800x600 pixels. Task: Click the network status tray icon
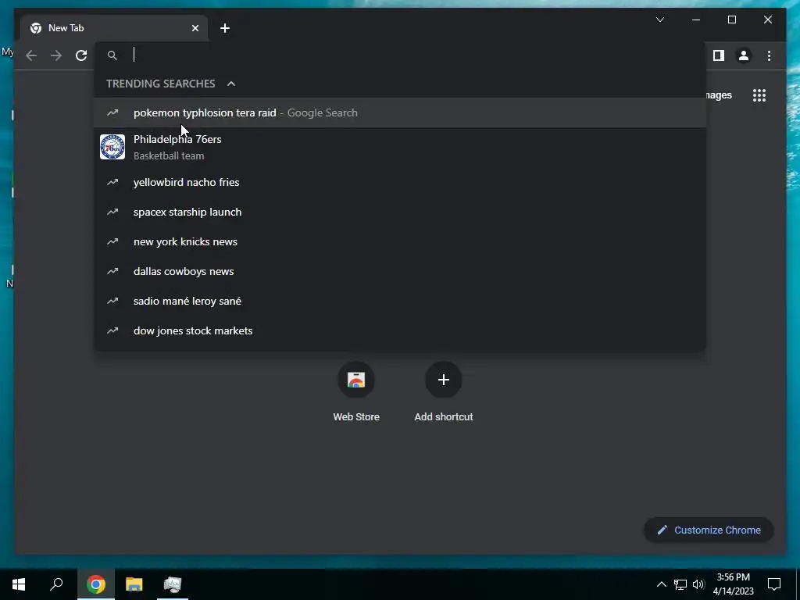[x=680, y=584]
